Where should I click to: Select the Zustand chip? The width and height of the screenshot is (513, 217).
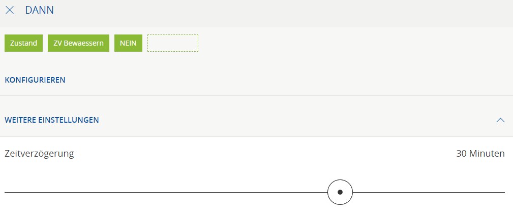[23, 43]
